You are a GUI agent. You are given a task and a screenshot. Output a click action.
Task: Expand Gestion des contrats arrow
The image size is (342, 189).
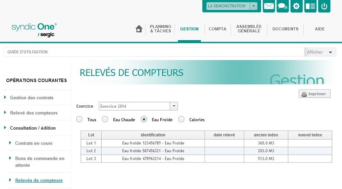pos(5,97)
